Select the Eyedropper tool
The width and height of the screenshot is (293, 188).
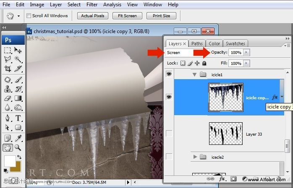[18, 139]
